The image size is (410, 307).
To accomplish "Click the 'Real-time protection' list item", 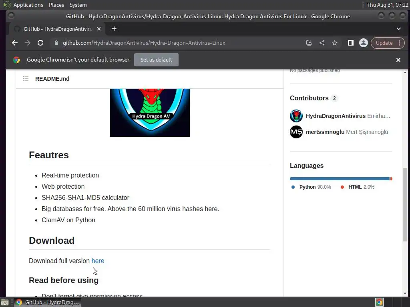I will click(70, 175).
